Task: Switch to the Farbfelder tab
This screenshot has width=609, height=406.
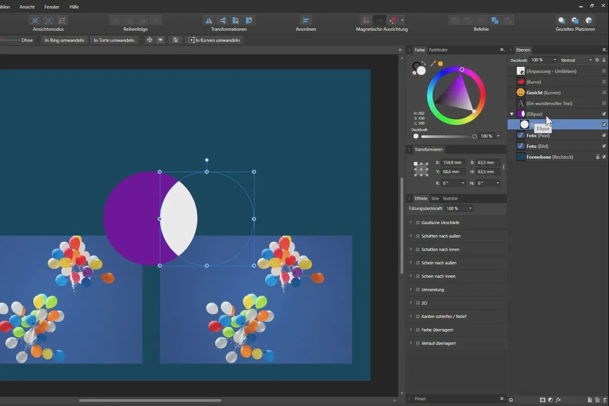Action: point(438,50)
